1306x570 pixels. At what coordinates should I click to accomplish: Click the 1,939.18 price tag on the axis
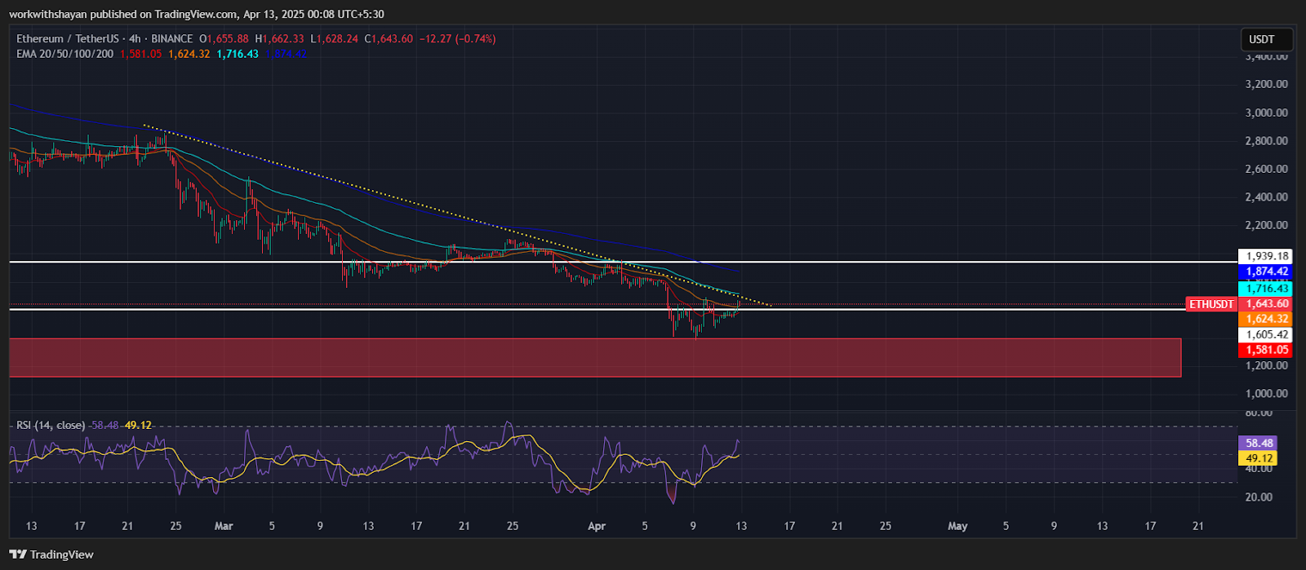point(1267,256)
